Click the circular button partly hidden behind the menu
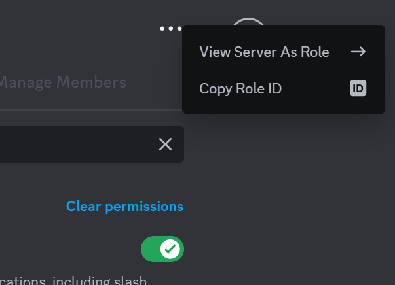Screen dimensions: 395x285 pos(248,22)
